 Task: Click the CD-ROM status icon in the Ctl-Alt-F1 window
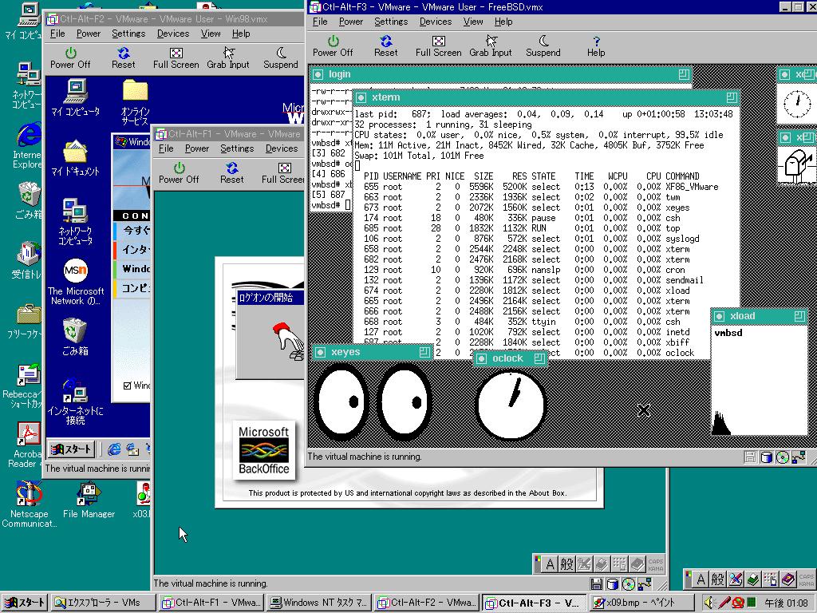[x=629, y=583]
